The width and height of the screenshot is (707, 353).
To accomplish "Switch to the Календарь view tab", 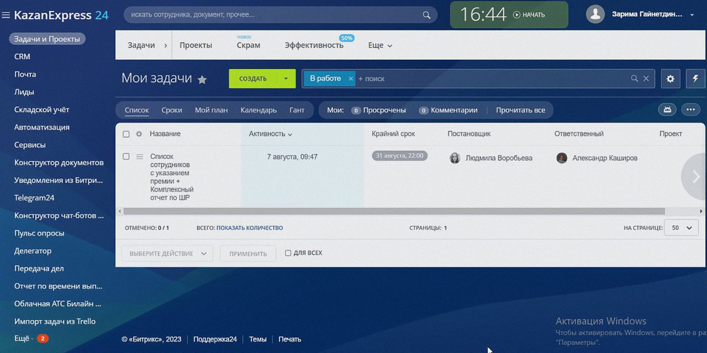I will tap(258, 110).
